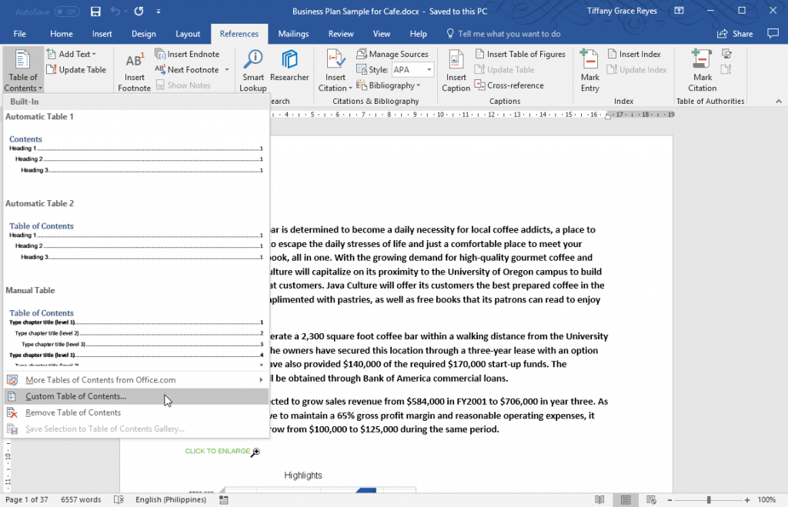Viewport: 788px width, 507px height.
Task: Click the Save icon in title bar
Action: pyautogui.click(x=95, y=12)
